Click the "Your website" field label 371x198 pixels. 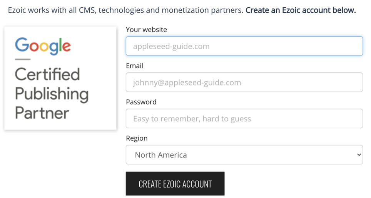[146, 30]
